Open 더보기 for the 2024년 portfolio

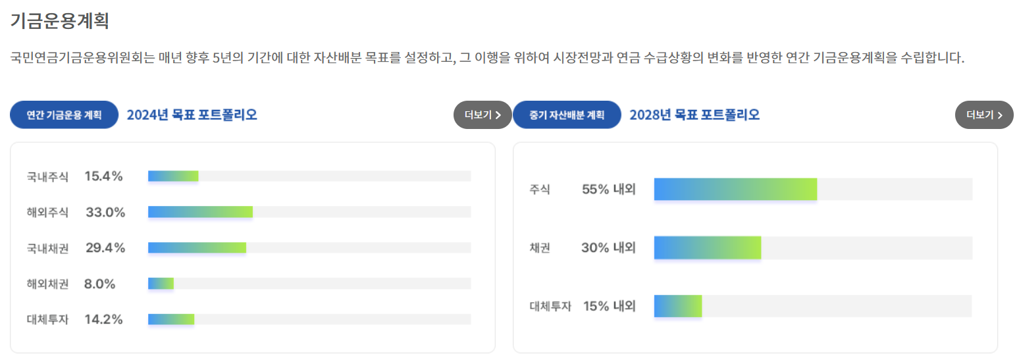click(x=483, y=115)
